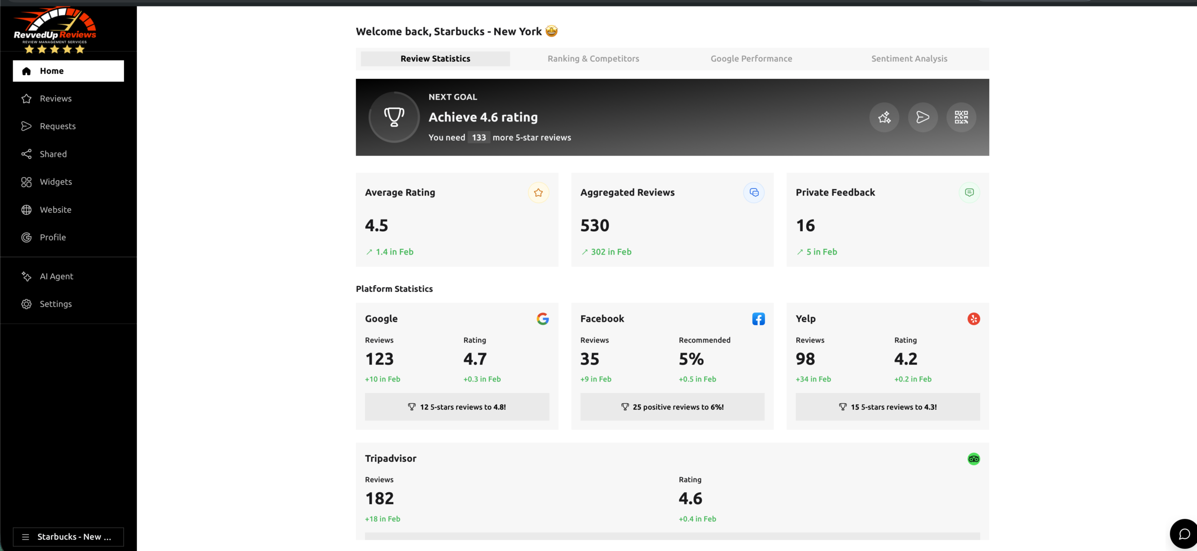
Task: Click the Yelp logo icon
Action: coord(973,319)
